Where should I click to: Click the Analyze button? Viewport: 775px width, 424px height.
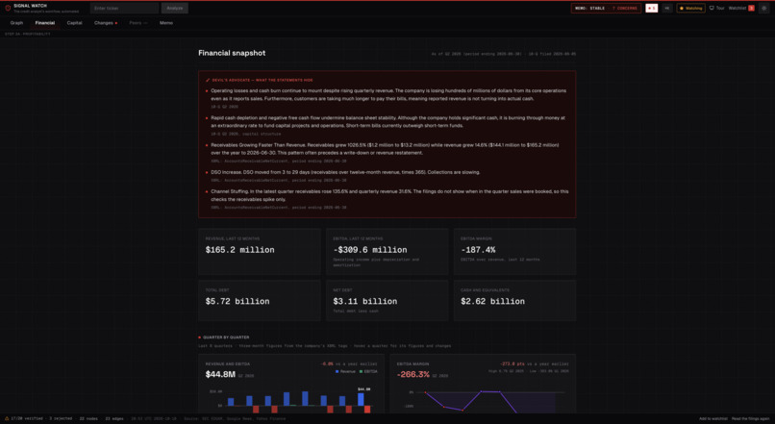point(174,8)
